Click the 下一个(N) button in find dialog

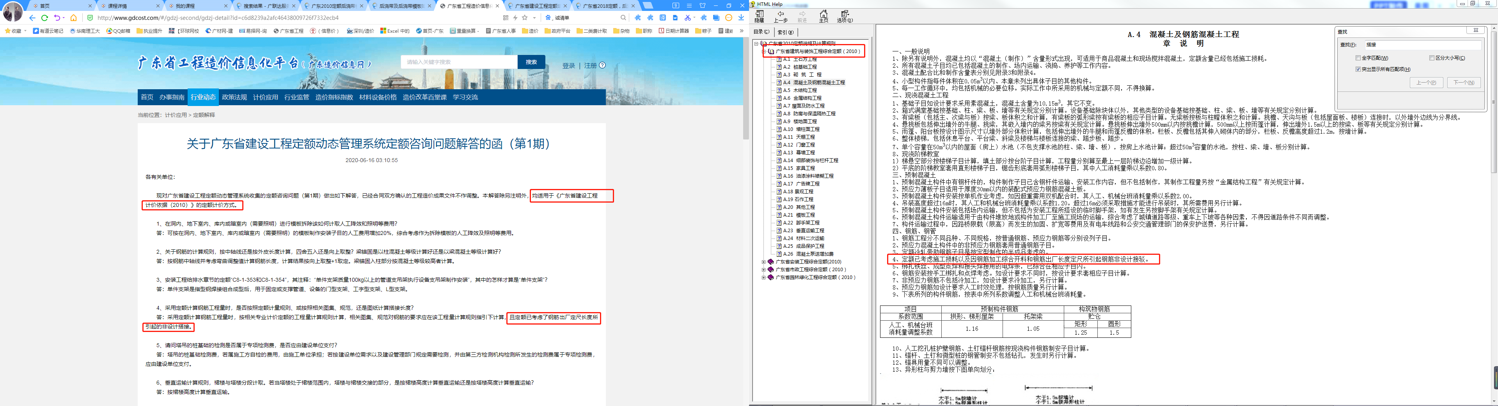coord(1464,83)
